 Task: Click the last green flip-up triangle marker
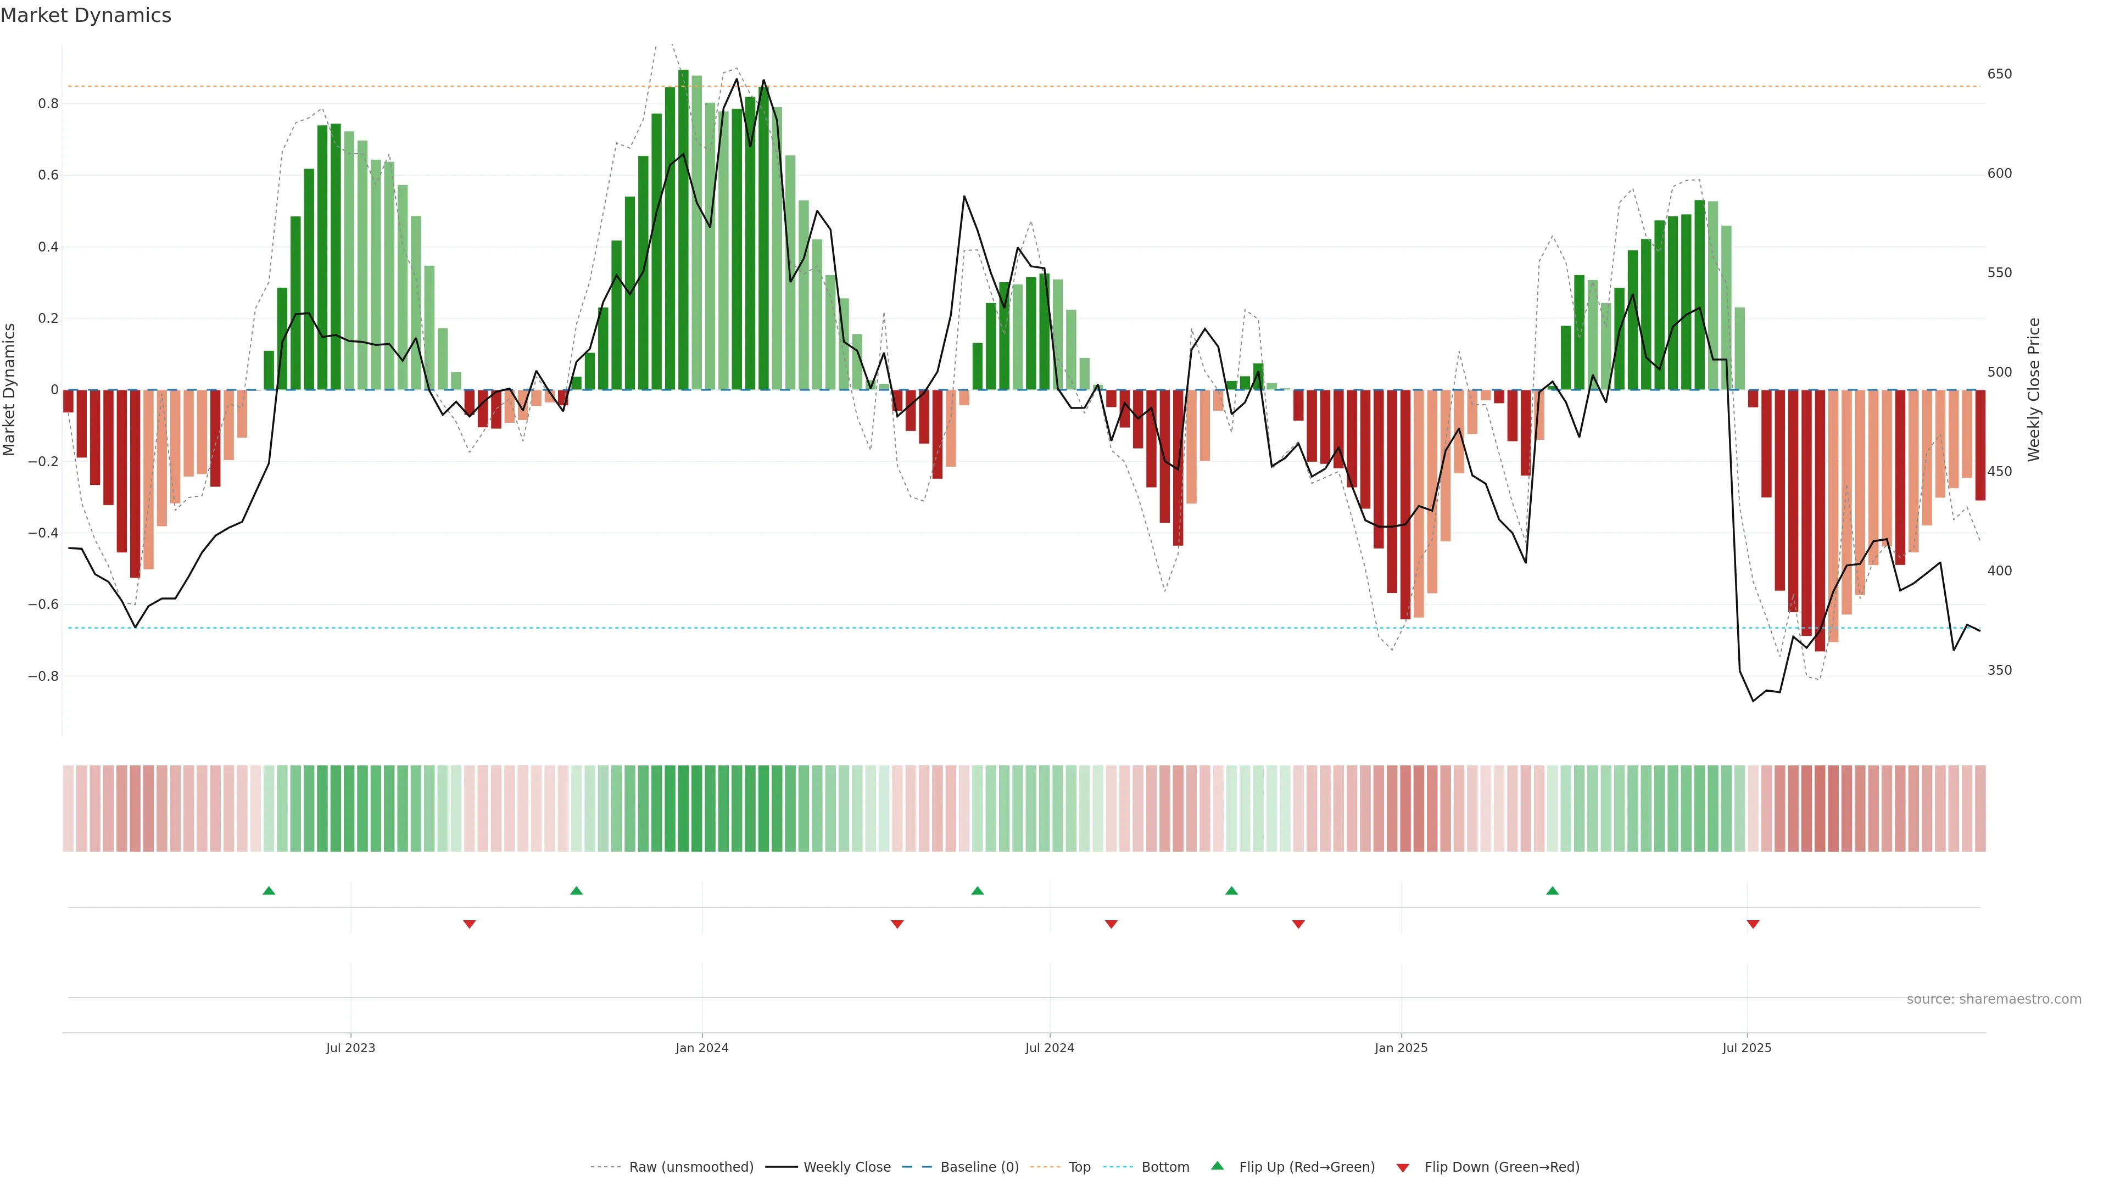coord(1552,891)
